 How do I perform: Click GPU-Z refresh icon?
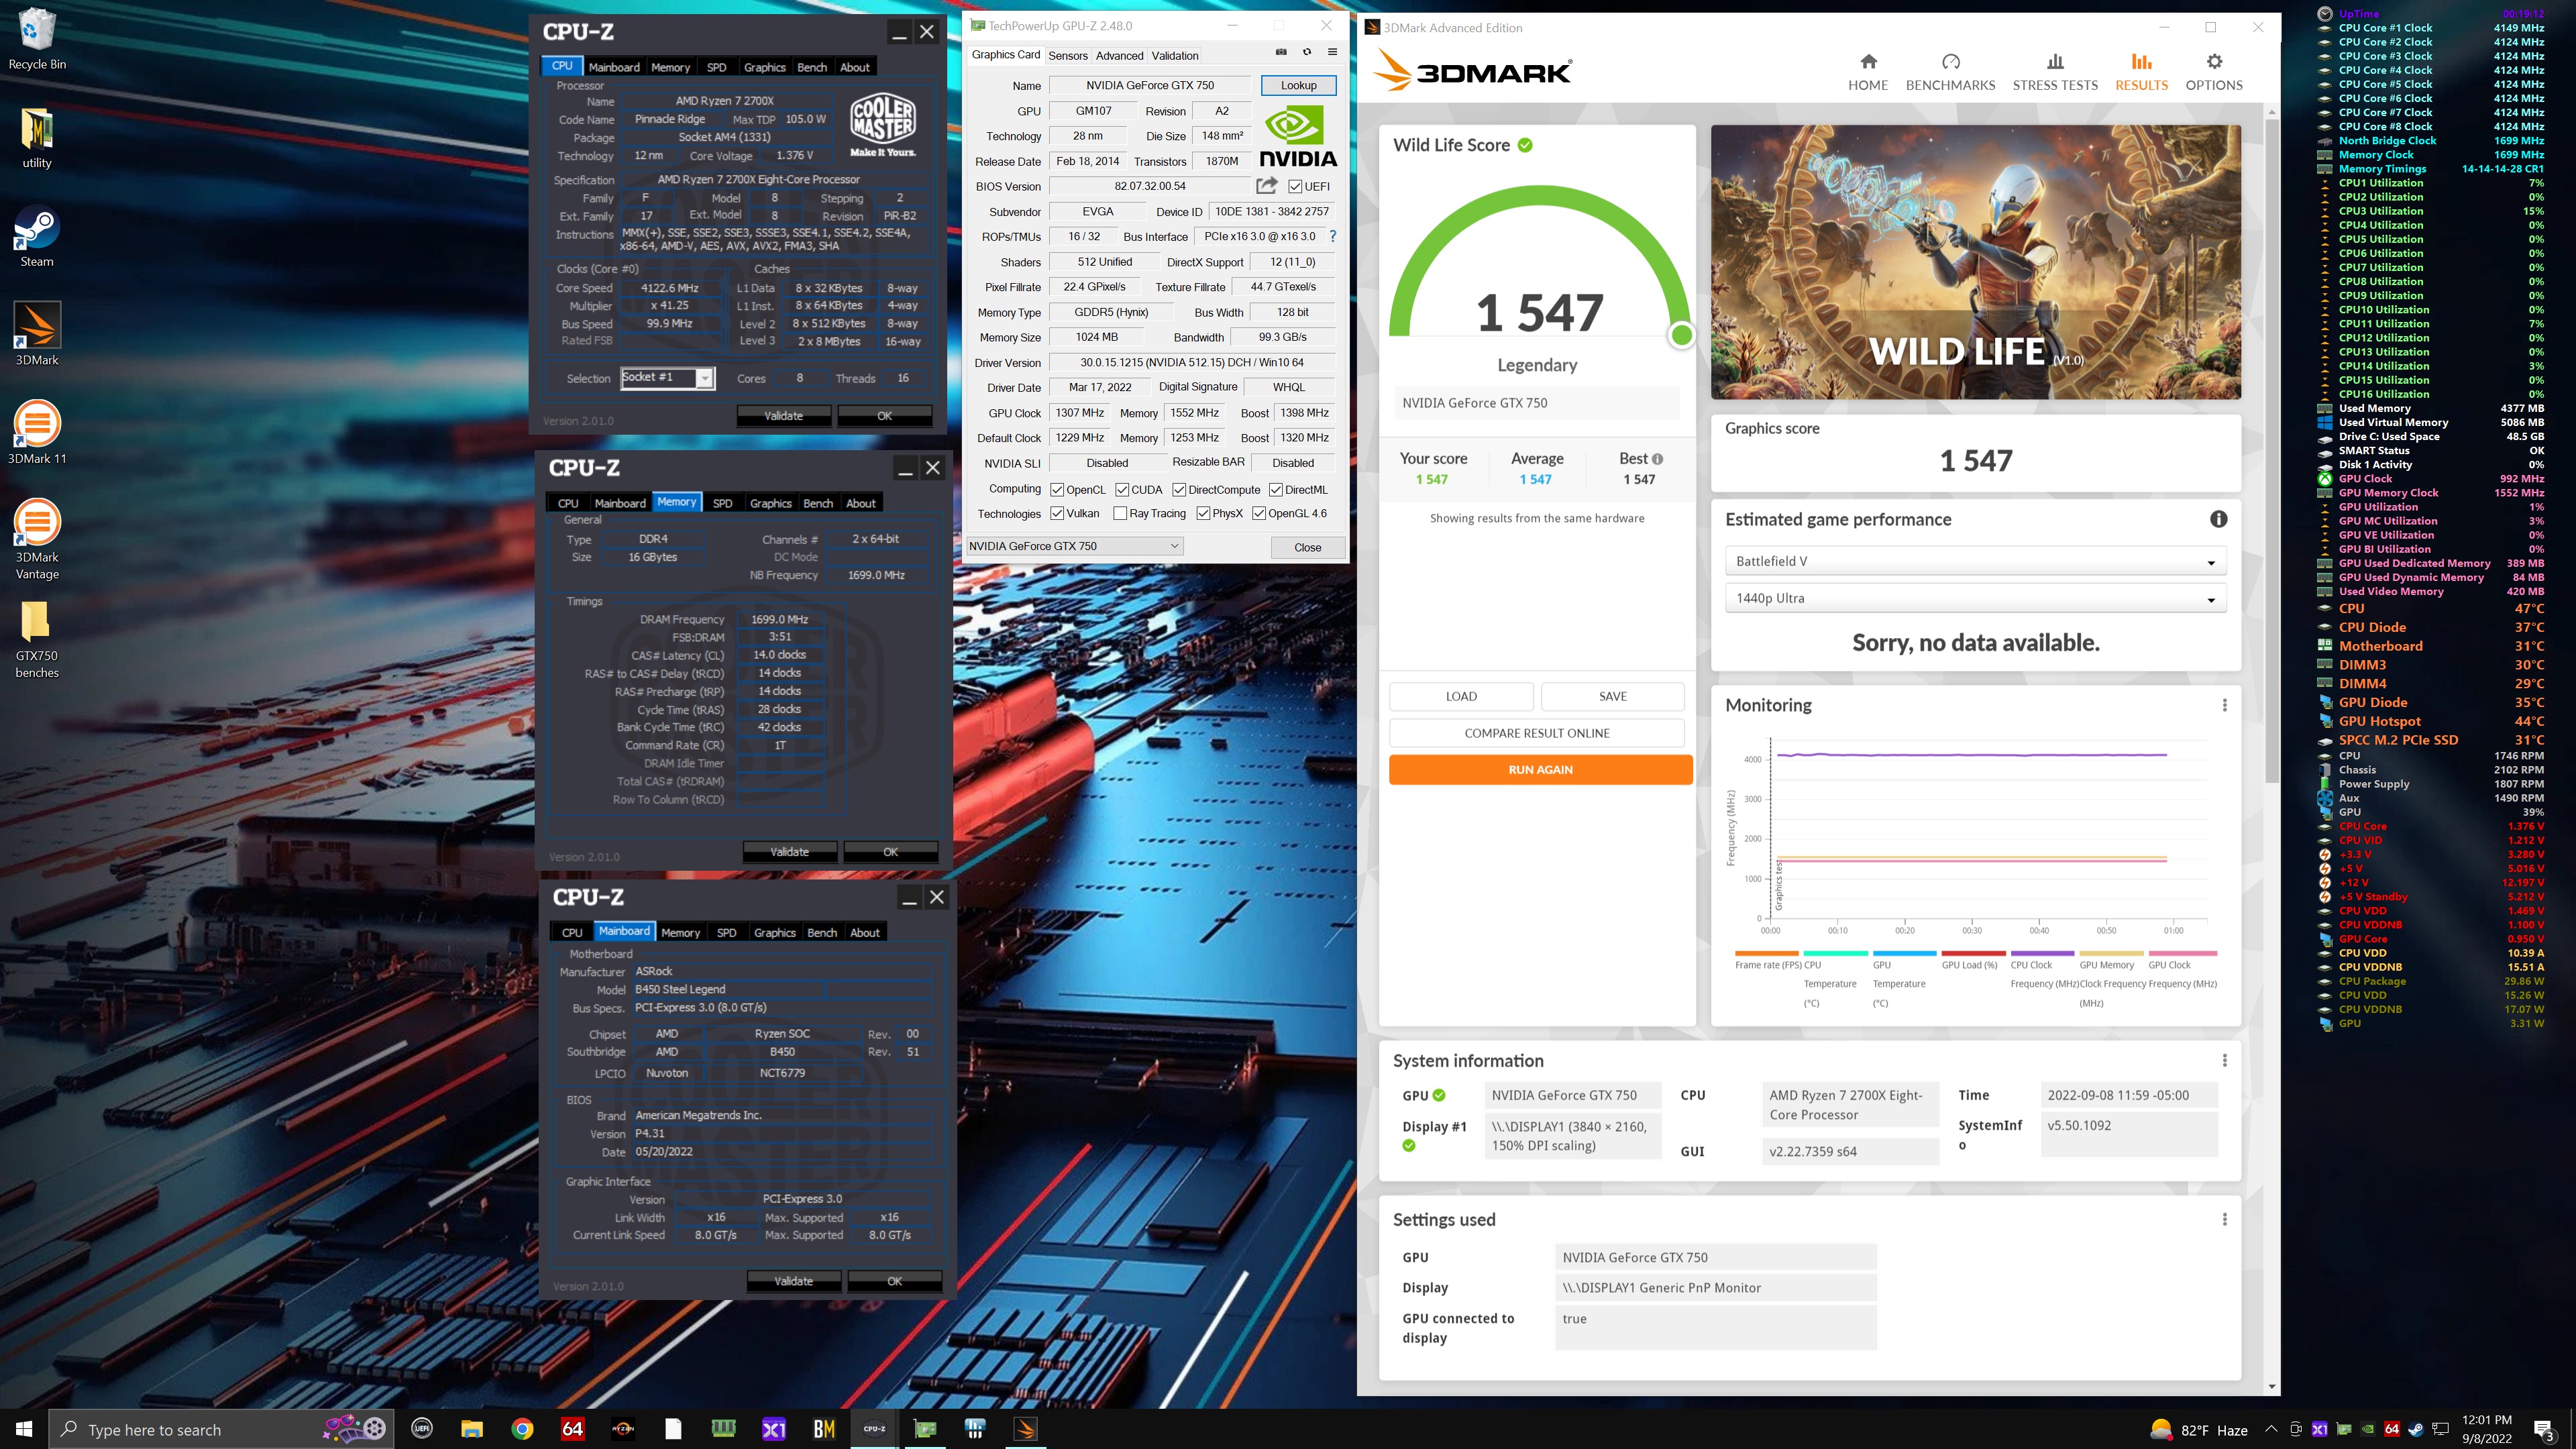click(1307, 52)
